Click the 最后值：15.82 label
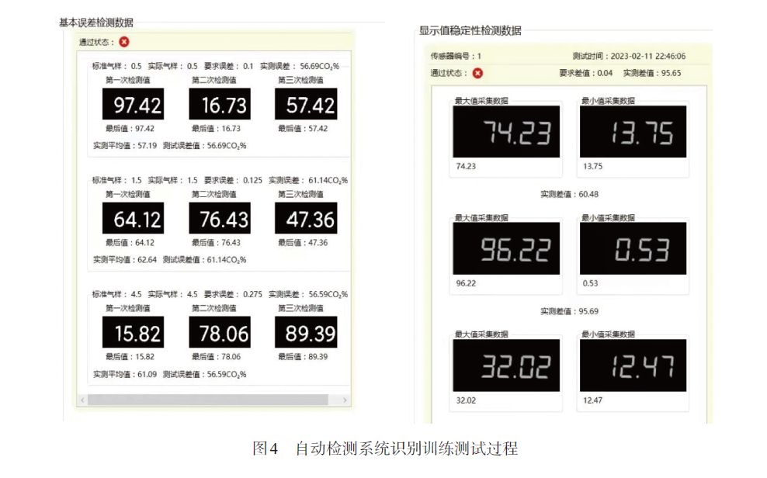767x478 pixels. [x=130, y=357]
